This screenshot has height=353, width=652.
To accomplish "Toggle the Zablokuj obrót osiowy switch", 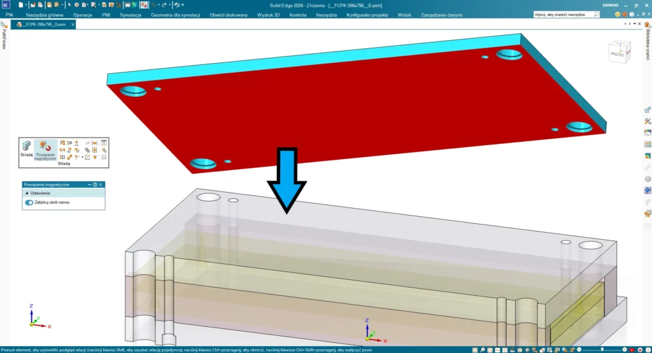I will (x=29, y=202).
